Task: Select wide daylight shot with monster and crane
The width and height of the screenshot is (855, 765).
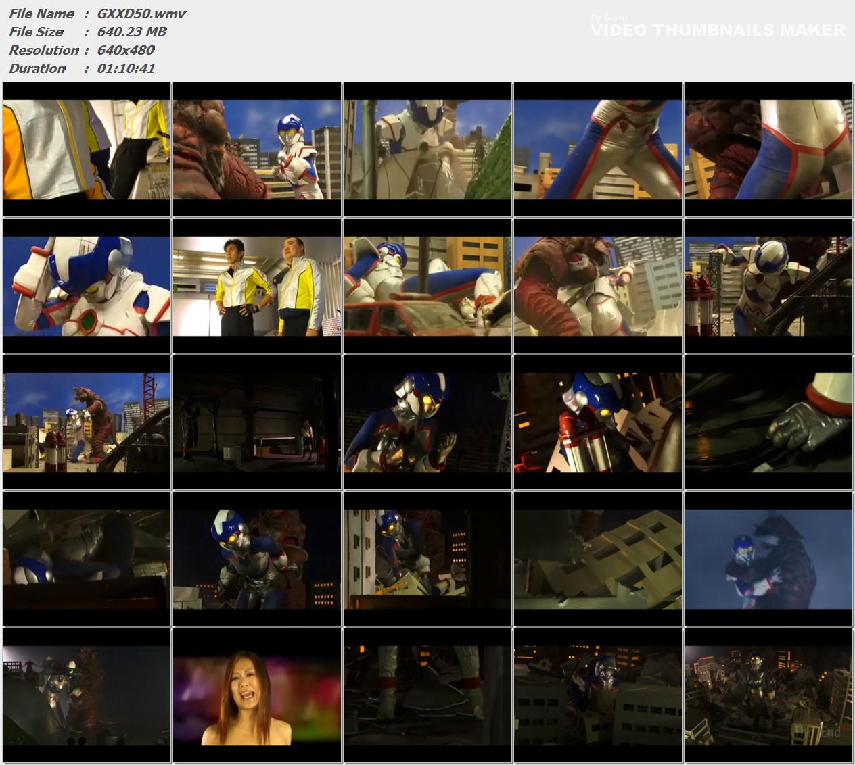Action: 87,422
